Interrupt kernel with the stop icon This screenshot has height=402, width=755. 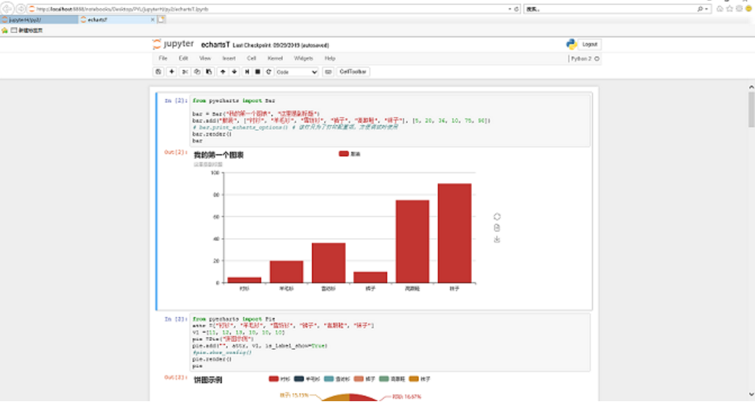click(257, 71)
